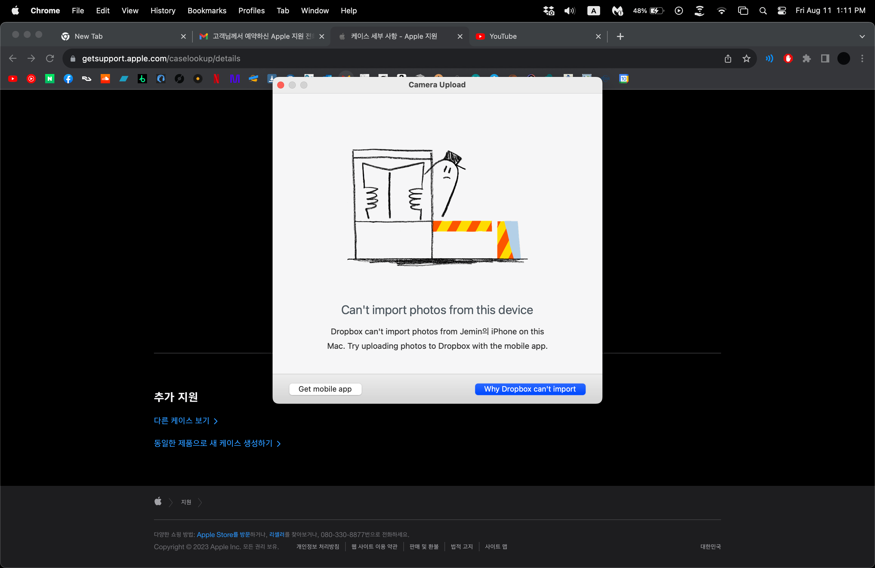Open Spotlight search in menu bar

click(763, 11)
